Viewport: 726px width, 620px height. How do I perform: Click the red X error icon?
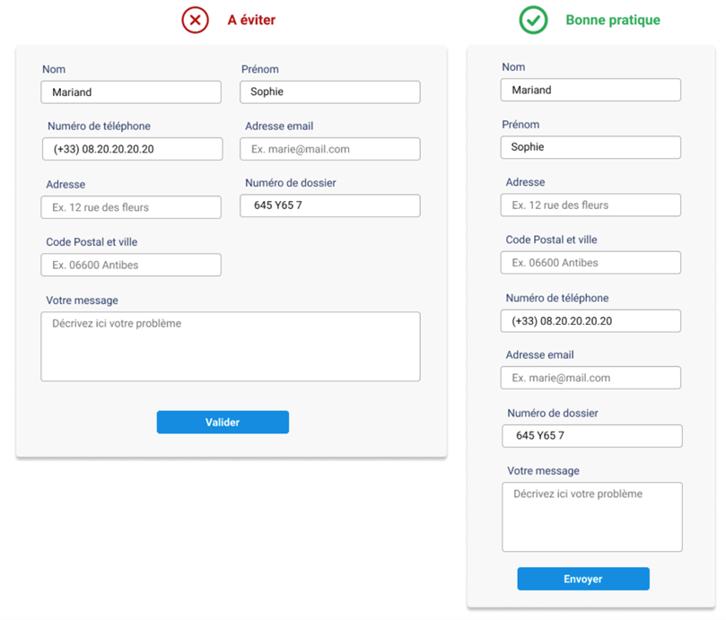[195, 20]
